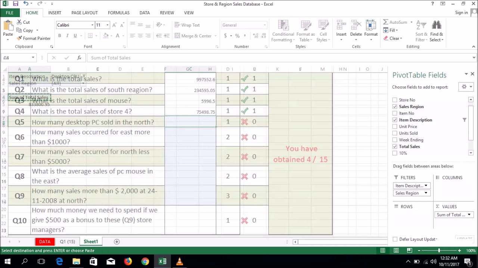Open Sales Region filter area dropdown

click(426, 193)
